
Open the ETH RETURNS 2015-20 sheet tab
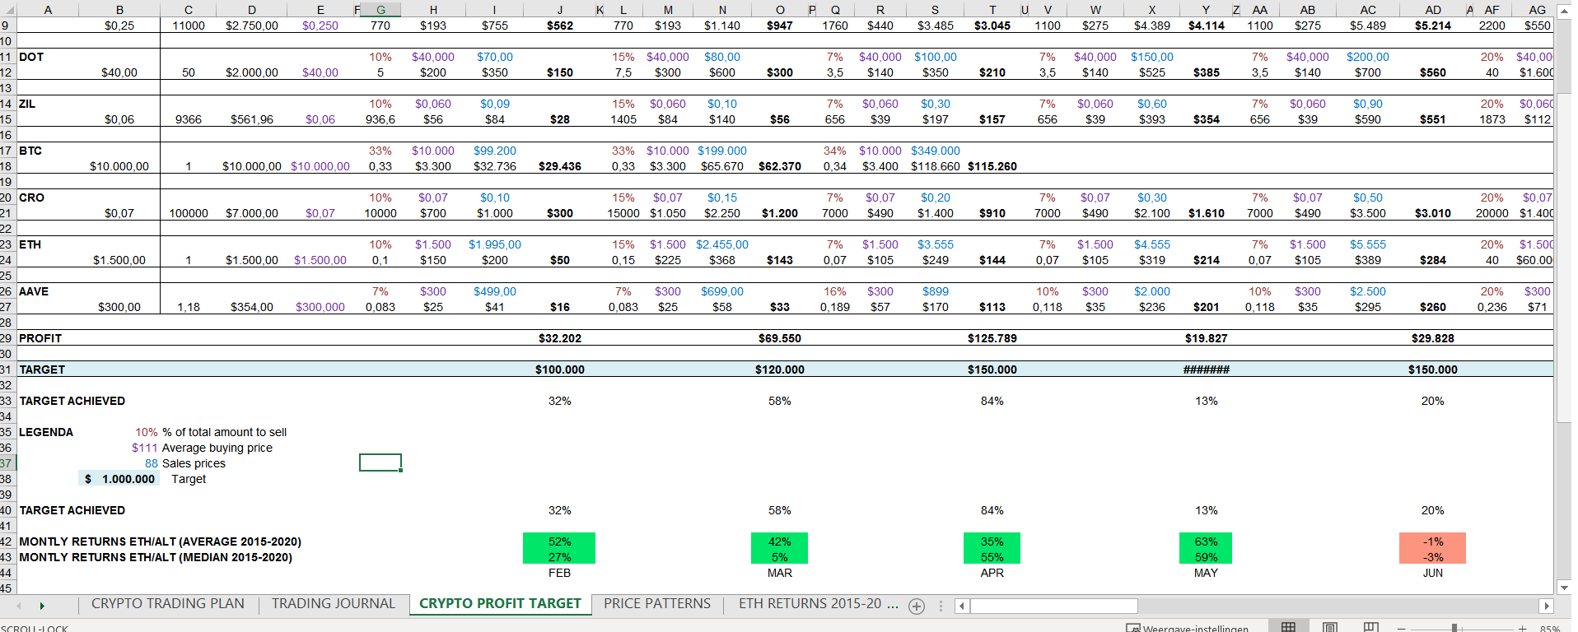817,604
